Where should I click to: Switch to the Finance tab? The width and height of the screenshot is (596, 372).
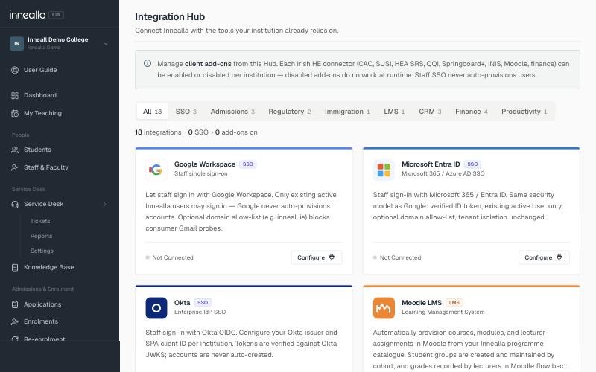472,112
